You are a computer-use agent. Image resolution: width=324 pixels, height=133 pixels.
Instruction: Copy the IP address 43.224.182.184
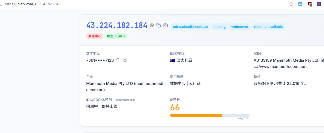tap(159, 25)
